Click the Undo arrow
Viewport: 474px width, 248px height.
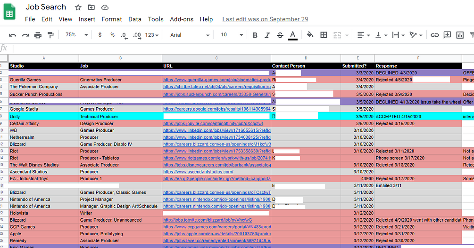12,35
